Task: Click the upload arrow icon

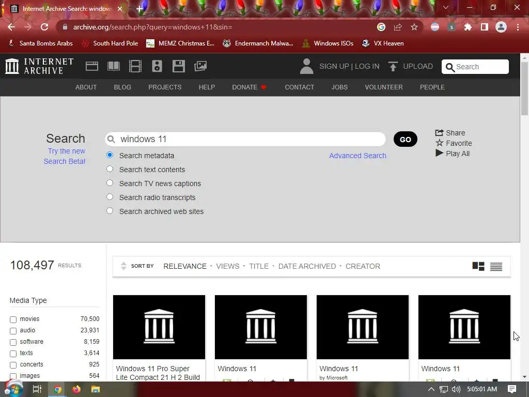Action: pyautogui.click(x=393, y=66)
